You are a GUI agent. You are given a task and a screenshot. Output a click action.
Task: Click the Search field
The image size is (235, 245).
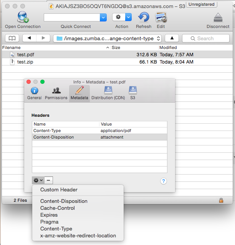(206, 38)
